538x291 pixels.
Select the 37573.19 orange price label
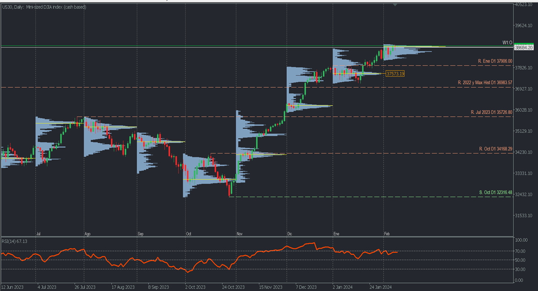[x=395, y=73]
